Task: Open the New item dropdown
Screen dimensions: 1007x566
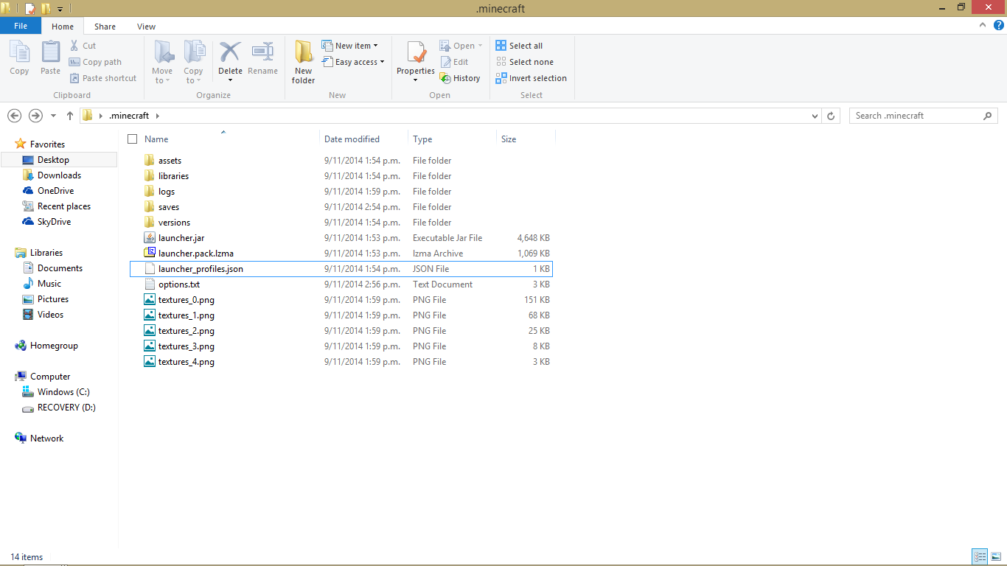Action: [x=352, y=45]
